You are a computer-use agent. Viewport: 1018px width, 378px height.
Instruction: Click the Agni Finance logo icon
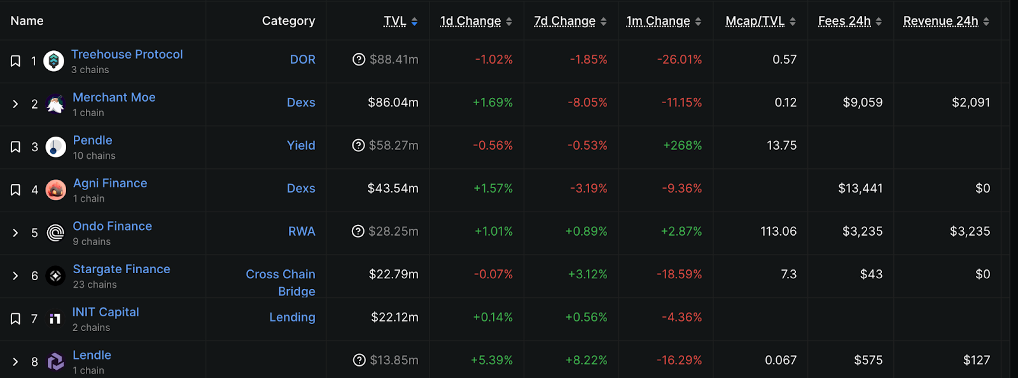55,190
